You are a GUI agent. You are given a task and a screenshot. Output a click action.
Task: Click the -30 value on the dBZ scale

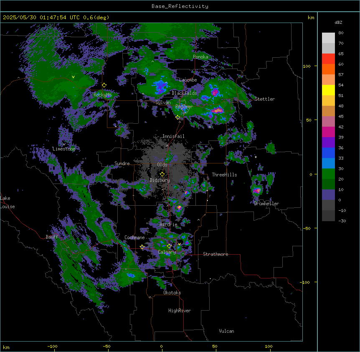tap(342, 221)
